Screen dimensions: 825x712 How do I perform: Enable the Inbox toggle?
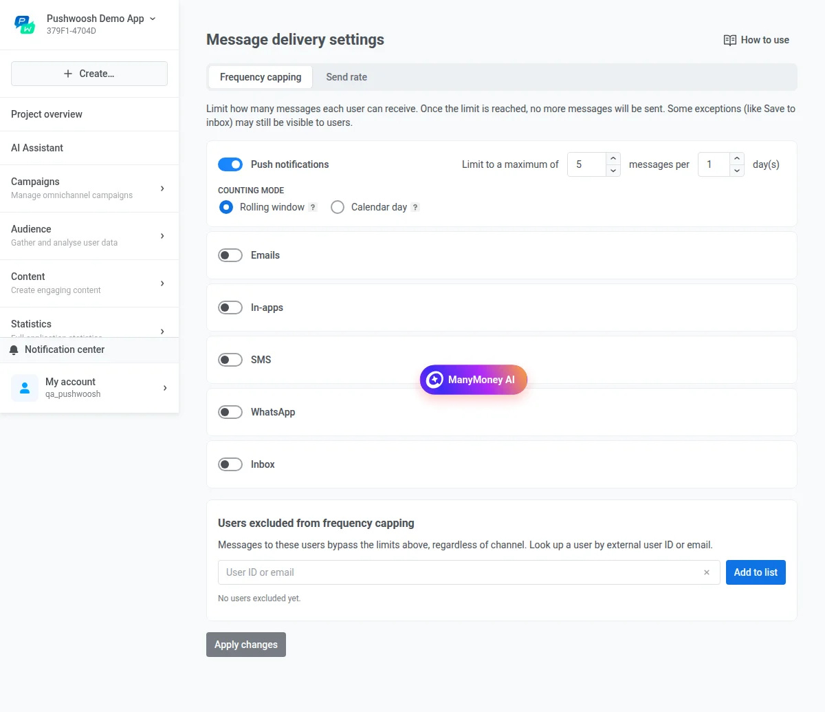[230, 464]
